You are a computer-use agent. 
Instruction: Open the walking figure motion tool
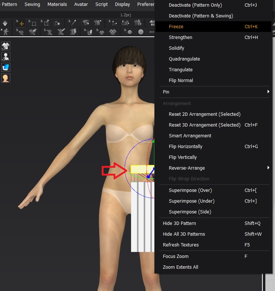pos(5,32)
